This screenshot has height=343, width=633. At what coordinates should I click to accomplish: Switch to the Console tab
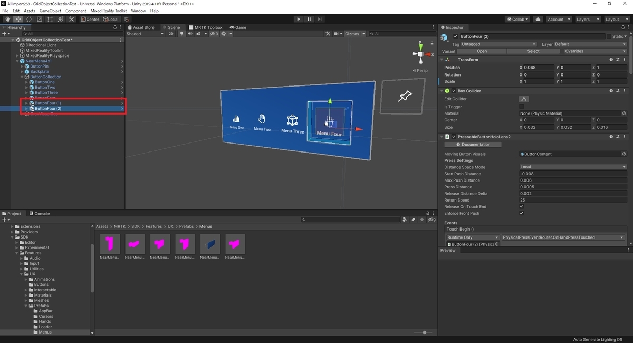point(39,214)
